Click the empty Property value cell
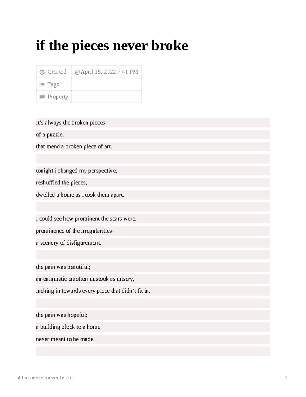This screenshot has height=397, width=306. pyautogui.click(x=107, y=97)
